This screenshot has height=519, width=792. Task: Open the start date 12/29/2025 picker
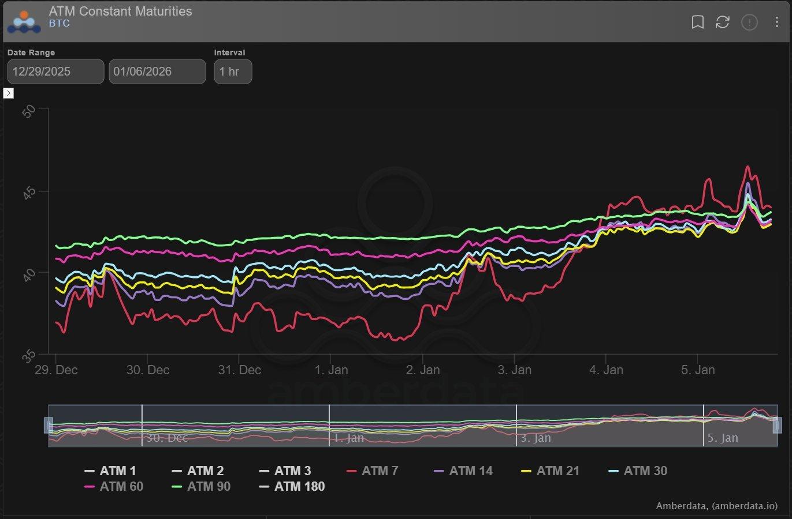55,72
